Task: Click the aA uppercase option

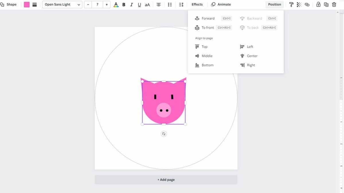Action: pos(147,4)
